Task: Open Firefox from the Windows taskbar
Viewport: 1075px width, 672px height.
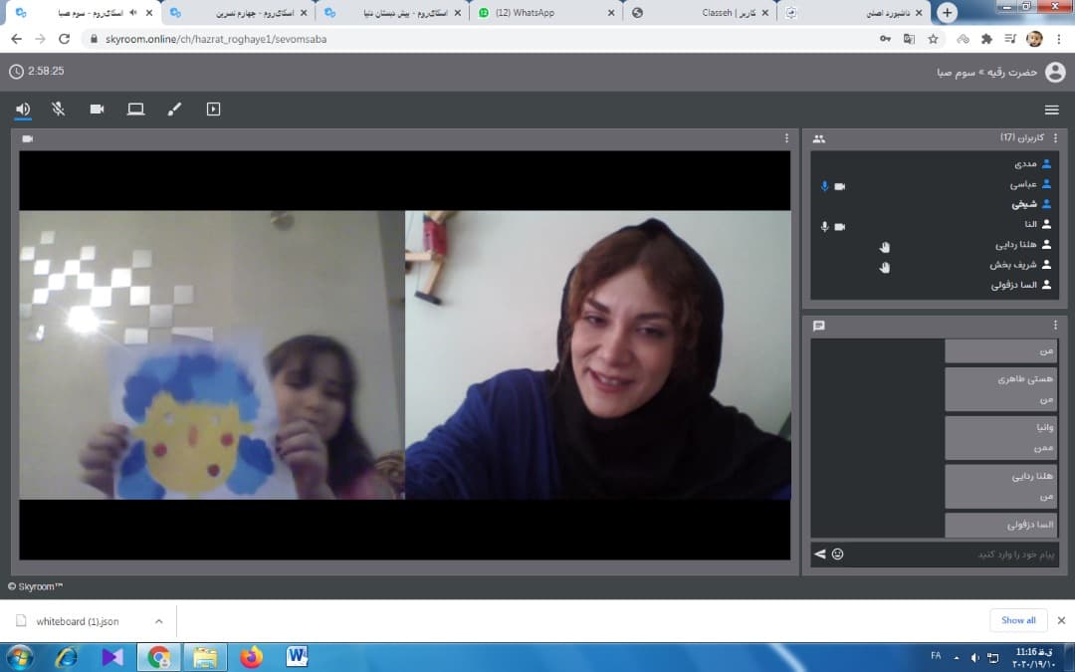Action: 252,657
